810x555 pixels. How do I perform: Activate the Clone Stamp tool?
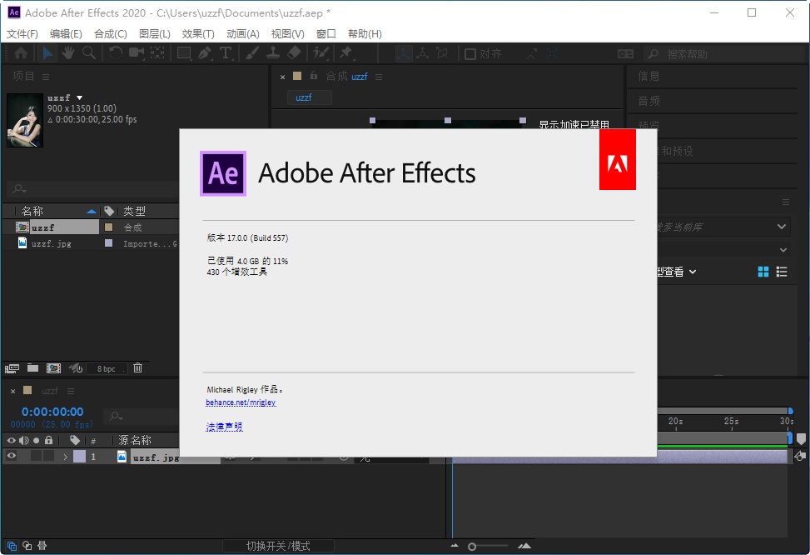[273, 53]
